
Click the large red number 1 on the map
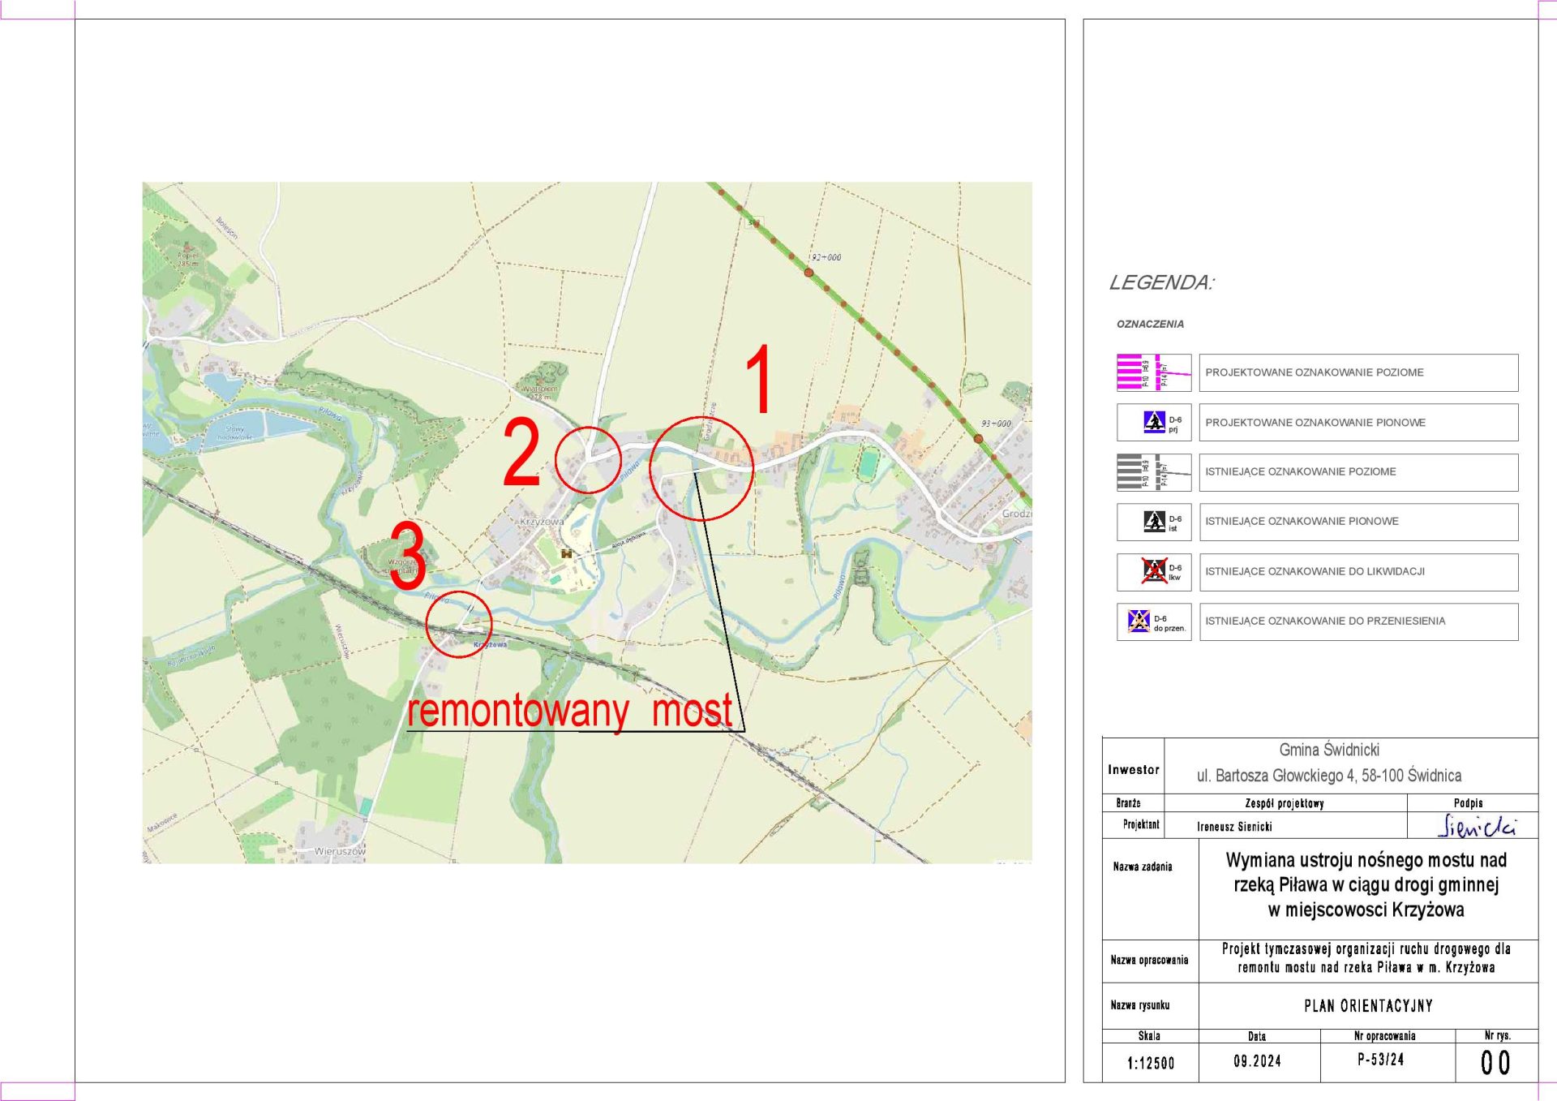tap(758, 379)
